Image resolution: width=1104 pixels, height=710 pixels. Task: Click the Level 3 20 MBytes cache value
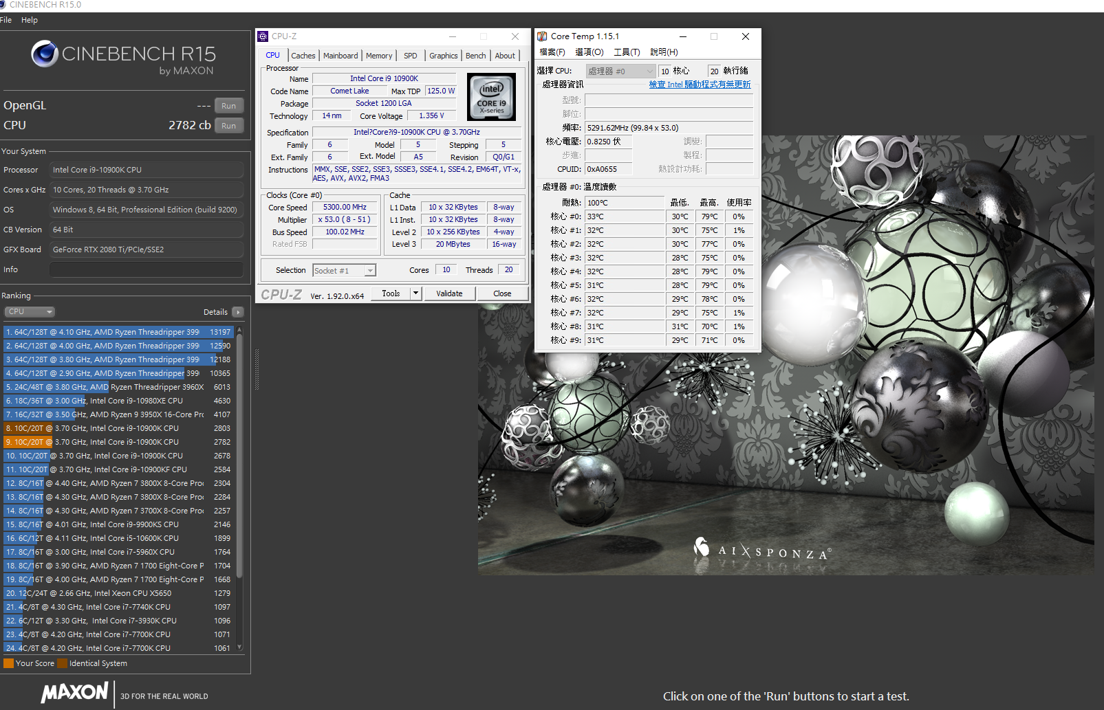[x=453, y=245]
